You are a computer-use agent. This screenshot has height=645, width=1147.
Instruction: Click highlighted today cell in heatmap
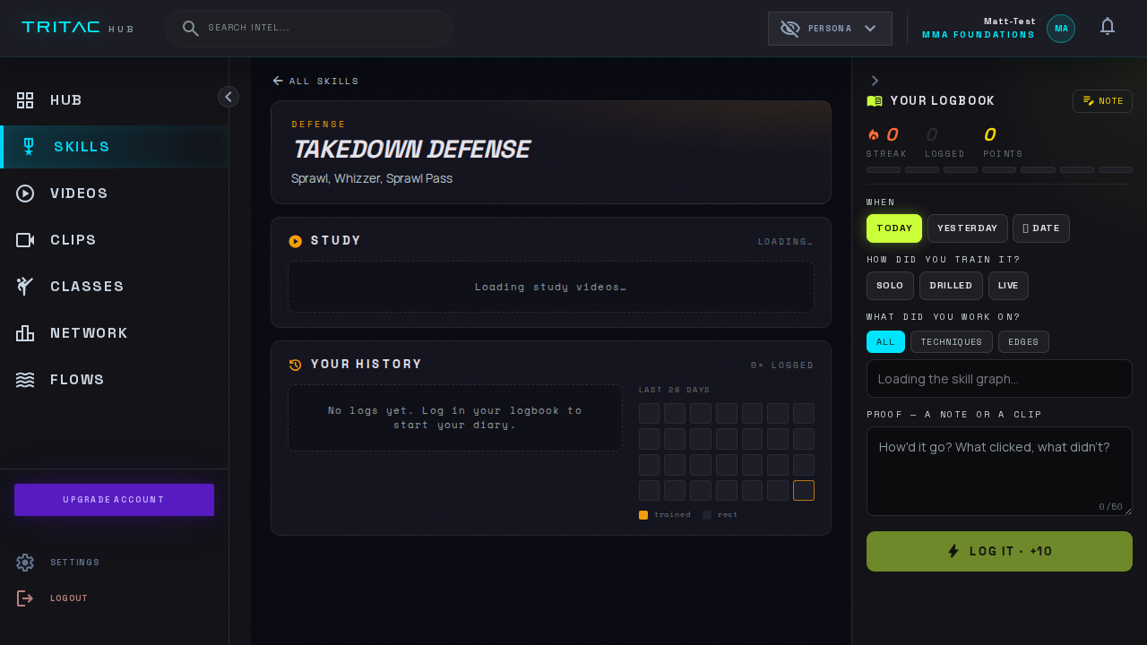(804, 491)
